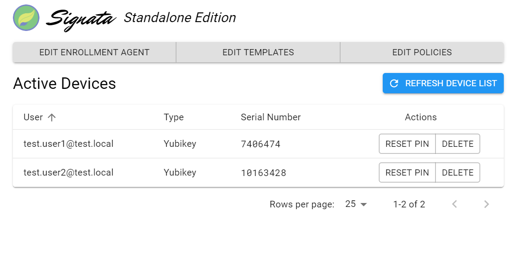Select the test.user2@test.local row
The height and width of the screenshot is (268, 514).
(x=258, y=172)
